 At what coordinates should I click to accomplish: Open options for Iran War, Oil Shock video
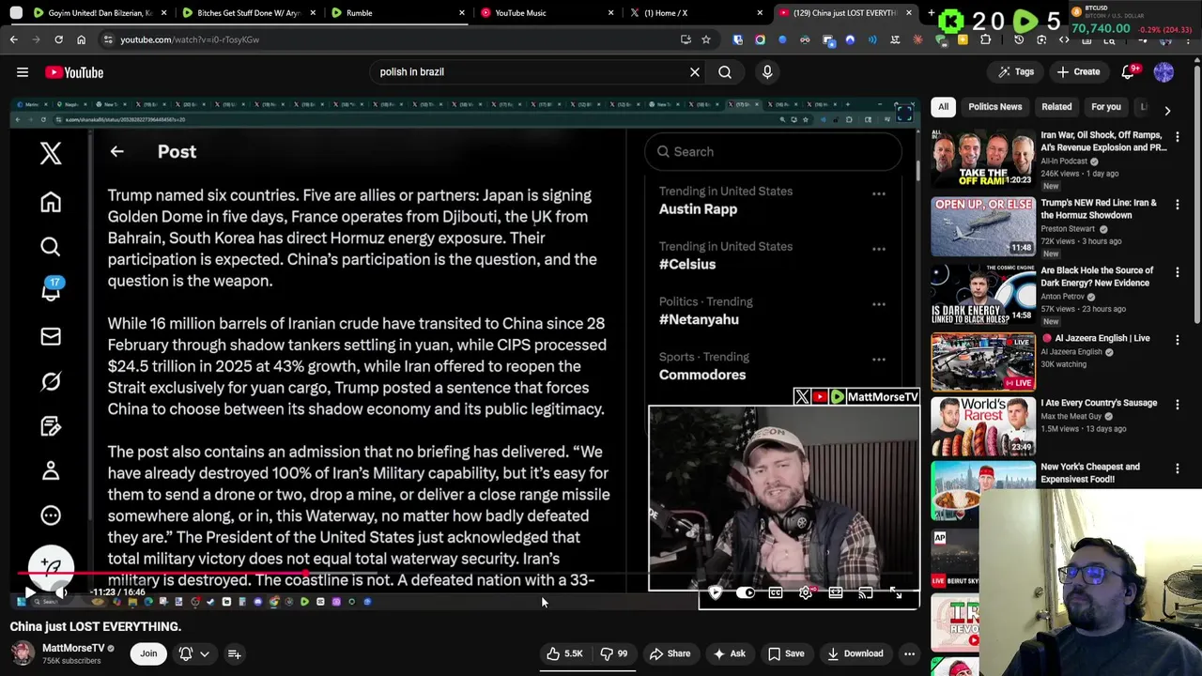[1178, 137]
